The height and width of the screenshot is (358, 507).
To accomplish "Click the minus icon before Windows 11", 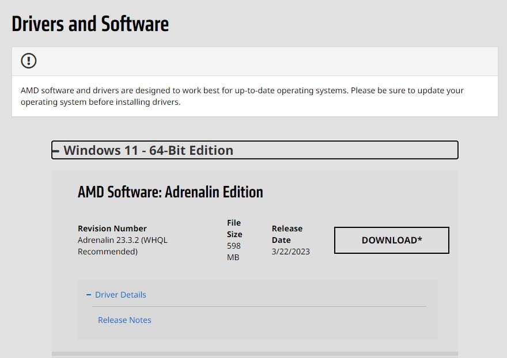I will (56, 150).
